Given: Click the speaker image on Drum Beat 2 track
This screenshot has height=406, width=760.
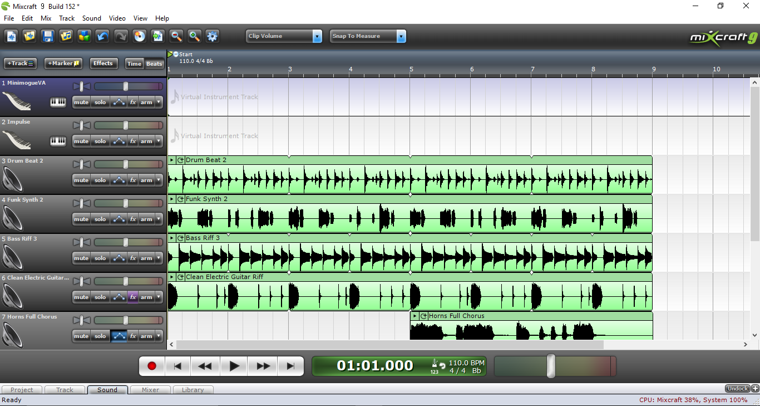Looking at the screenshot, I should 13,180.
